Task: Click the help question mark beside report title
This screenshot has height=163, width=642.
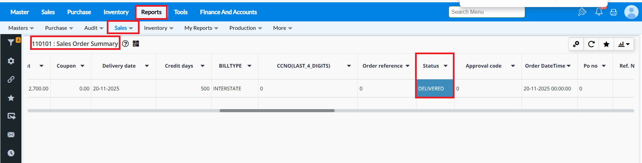Action: click(126, 44)
